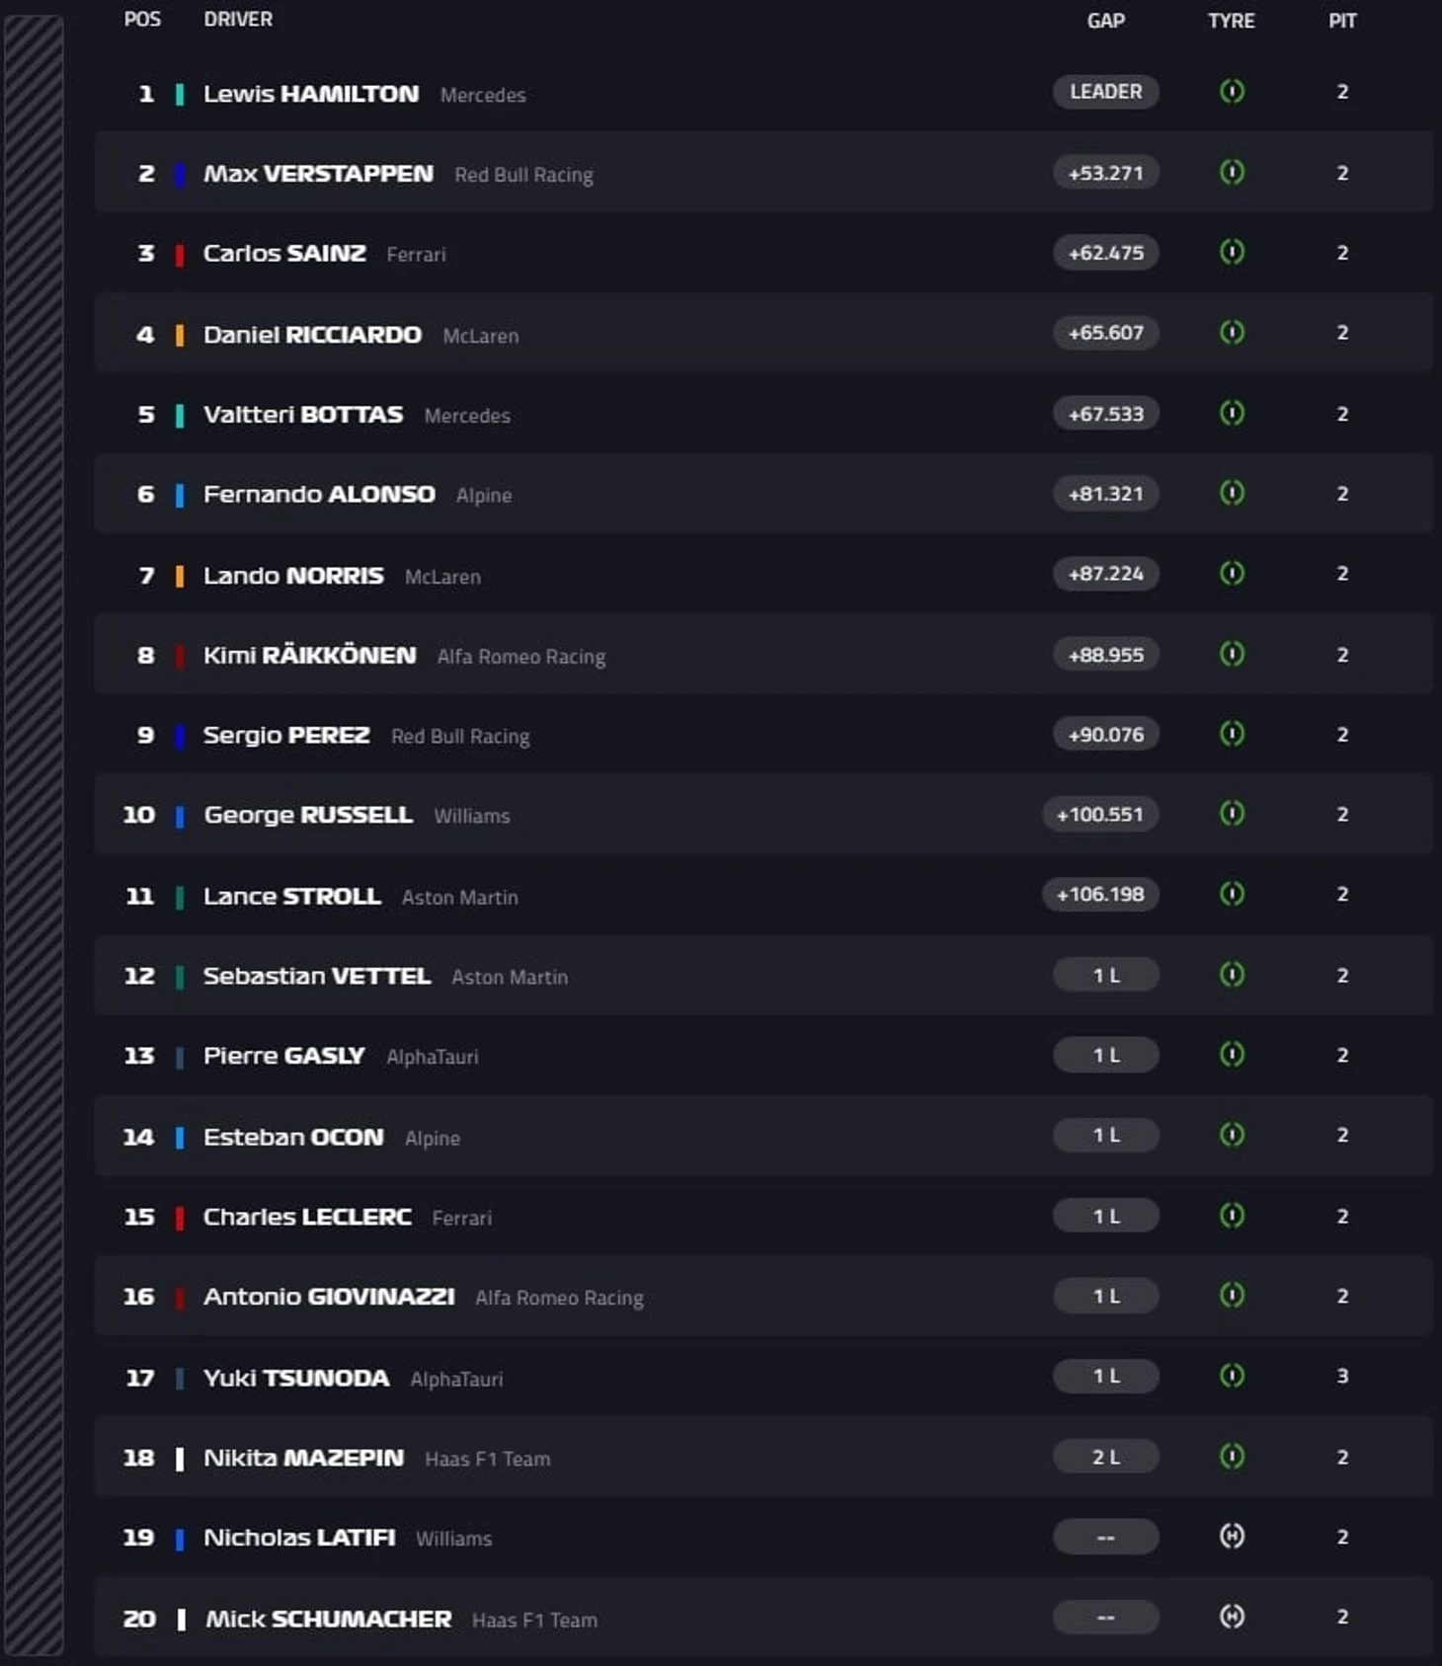This screenshot has width=1442, height=1666.
Task: Click the POS column header
Action: [x=142, y=20]
